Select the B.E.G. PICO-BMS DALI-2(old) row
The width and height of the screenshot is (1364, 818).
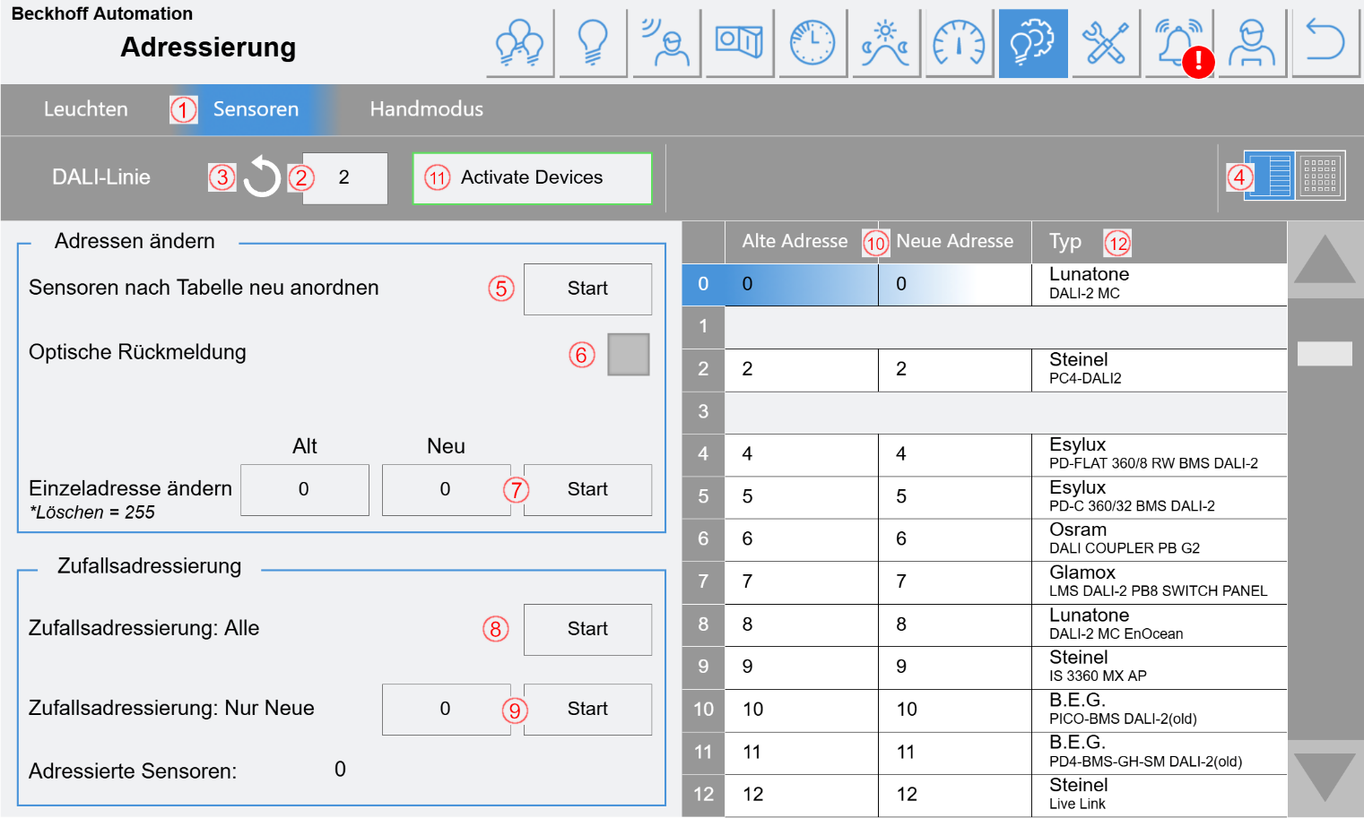pyautogui.click(x=984, y=710)
